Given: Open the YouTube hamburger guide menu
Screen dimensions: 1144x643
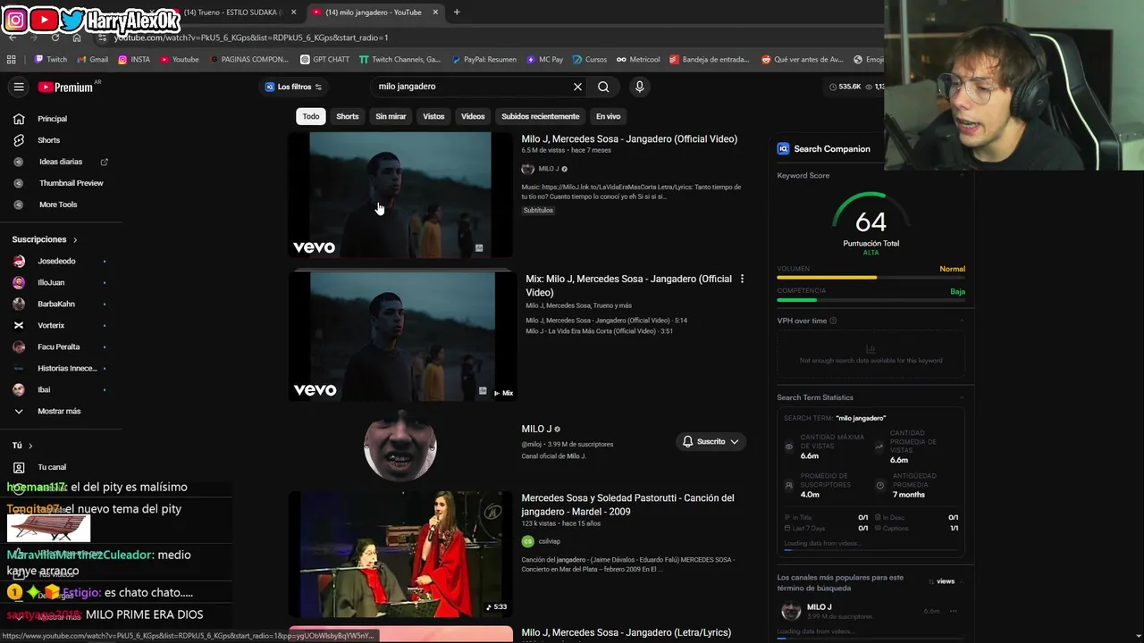Looking at the screenshot, I should [x=19, y=87].
